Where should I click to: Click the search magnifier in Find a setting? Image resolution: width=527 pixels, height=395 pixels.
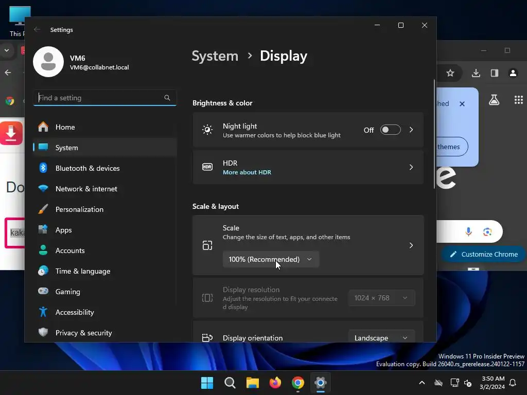click(167, 98)
